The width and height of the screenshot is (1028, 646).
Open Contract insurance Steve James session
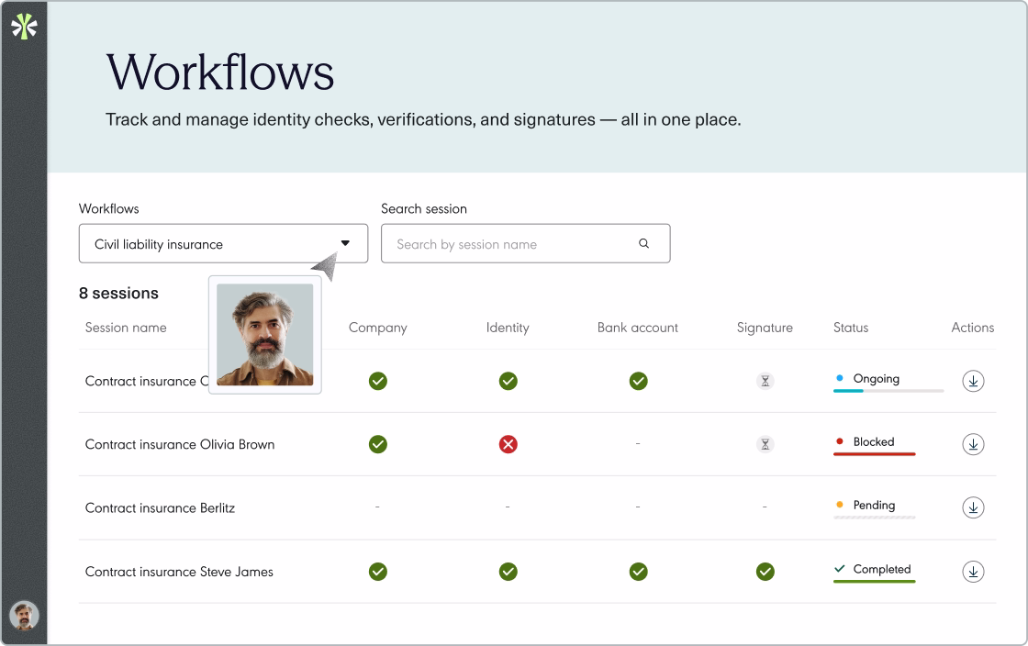pos(179,572)
